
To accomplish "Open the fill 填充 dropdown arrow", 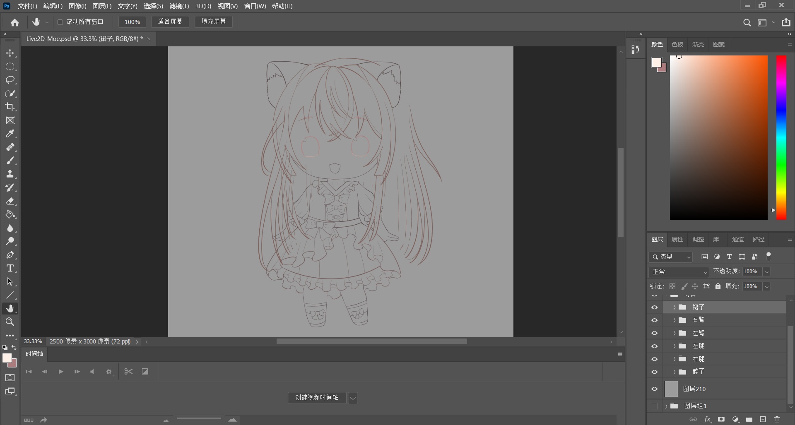I will point(766,287).
